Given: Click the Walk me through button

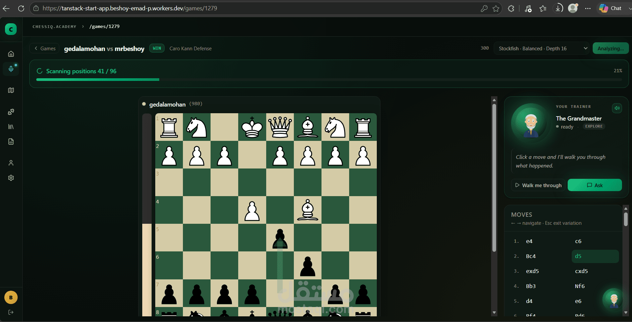Looking at the screenshot, I should [538, 185].
